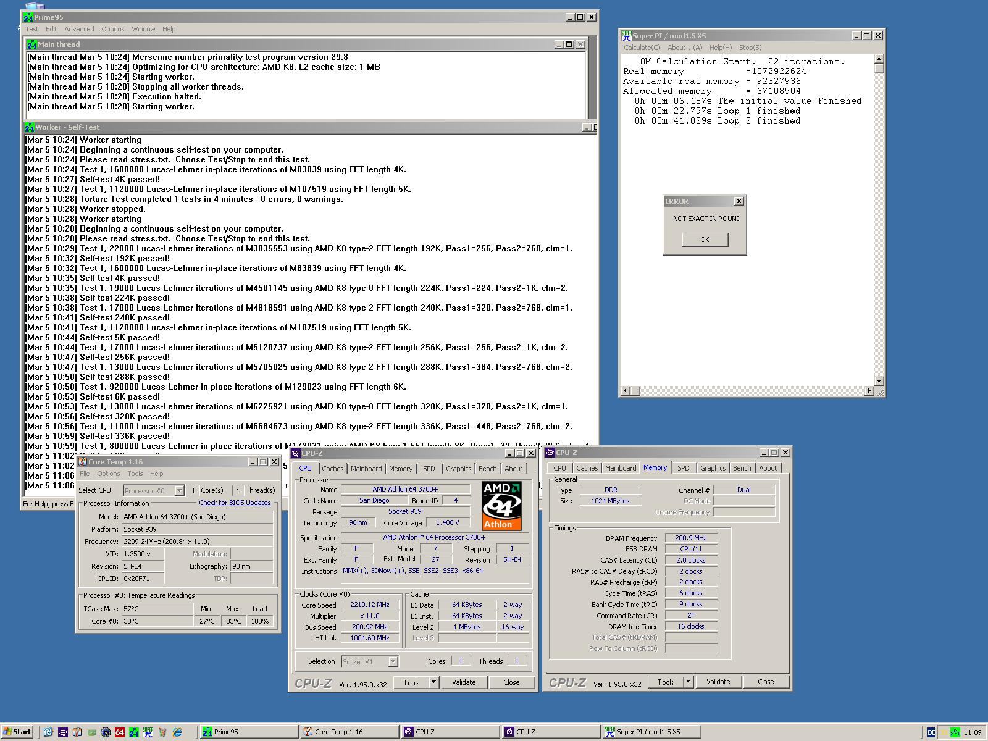Click Core Temp title bar icon
This screenshot has width=988, height=741.
83,462
